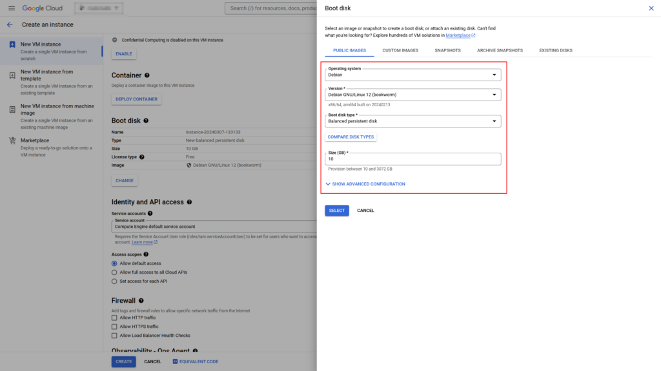Expand Show Advanced Configuration section

365,184
